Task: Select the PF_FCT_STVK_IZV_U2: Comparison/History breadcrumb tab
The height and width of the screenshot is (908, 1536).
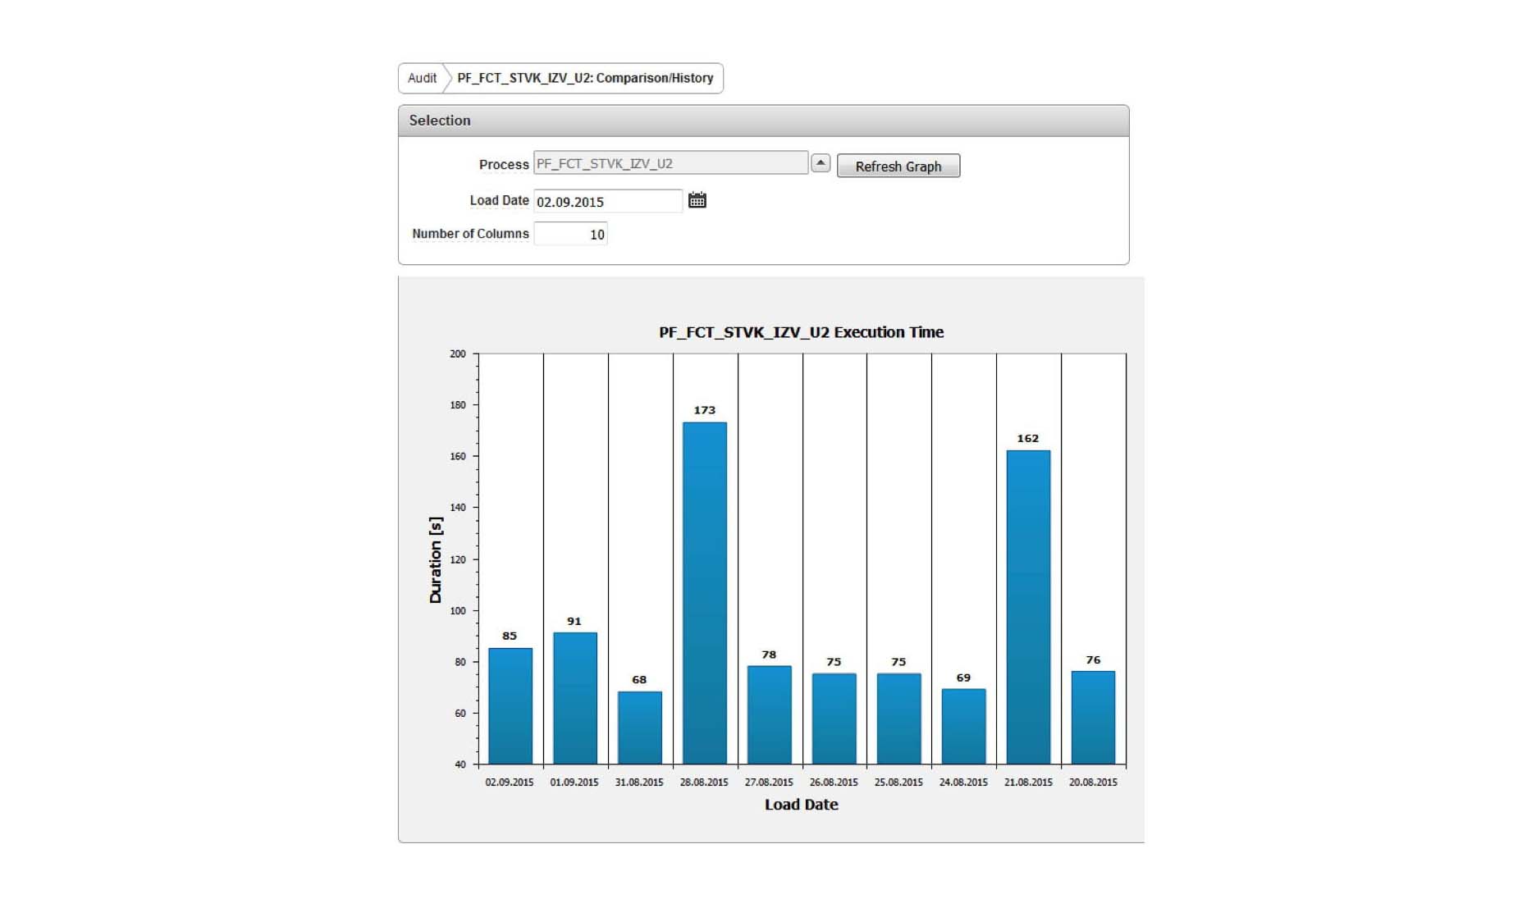Action: [586, 78]
